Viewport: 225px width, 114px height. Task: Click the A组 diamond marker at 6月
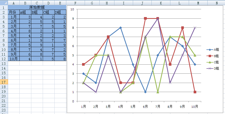[x=145, y=92]
